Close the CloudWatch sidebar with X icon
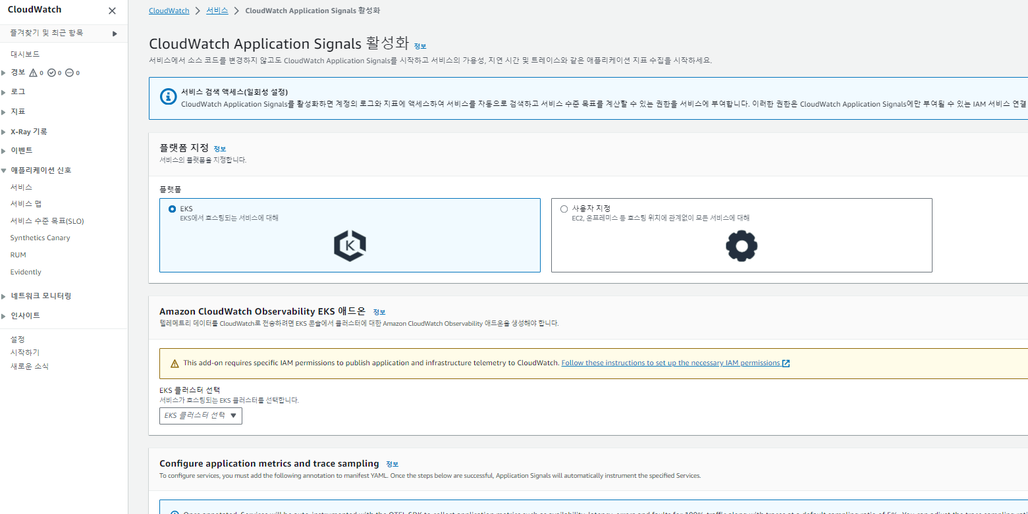 (112, 11)
